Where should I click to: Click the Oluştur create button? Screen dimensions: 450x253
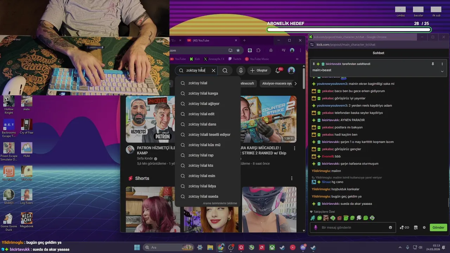pyautogui.click(x=259, y=70)
